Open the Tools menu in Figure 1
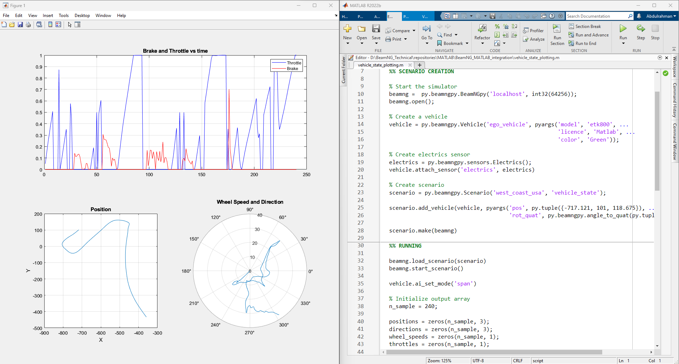This screenshot has width=679, height=364. pyautogui.click(x=64, y=16)
